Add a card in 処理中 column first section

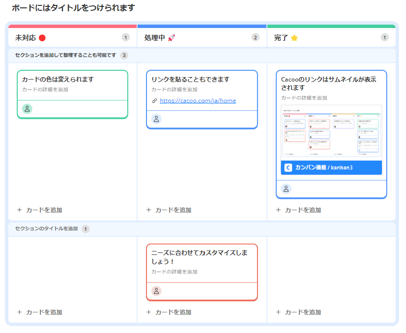[x=169, y=210]
